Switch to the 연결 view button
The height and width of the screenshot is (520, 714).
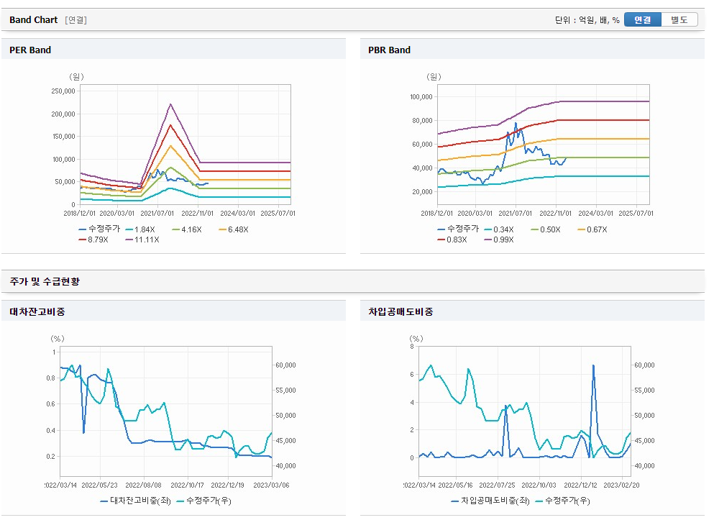pyautogui.click(x=642, y=19)
